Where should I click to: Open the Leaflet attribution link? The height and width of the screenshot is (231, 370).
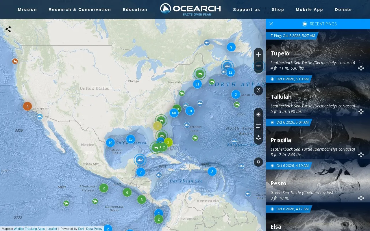[52, 229]
